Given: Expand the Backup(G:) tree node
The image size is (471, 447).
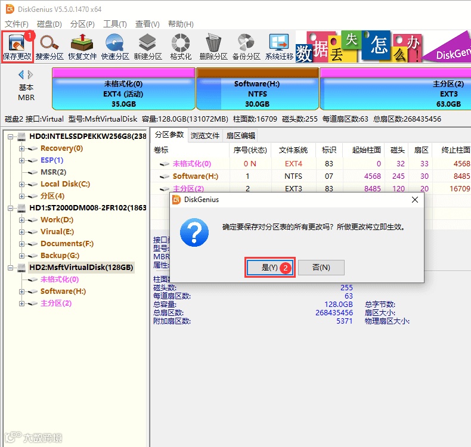Looking at the screenshot, I should 21,256.
